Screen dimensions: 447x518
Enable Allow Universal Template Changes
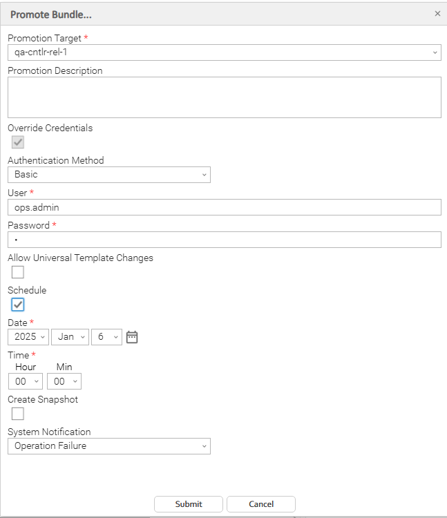(18, 272)
